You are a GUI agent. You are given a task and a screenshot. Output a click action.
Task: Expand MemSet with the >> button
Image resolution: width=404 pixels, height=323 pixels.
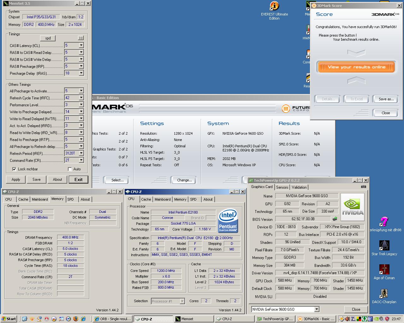coord(81,38)
